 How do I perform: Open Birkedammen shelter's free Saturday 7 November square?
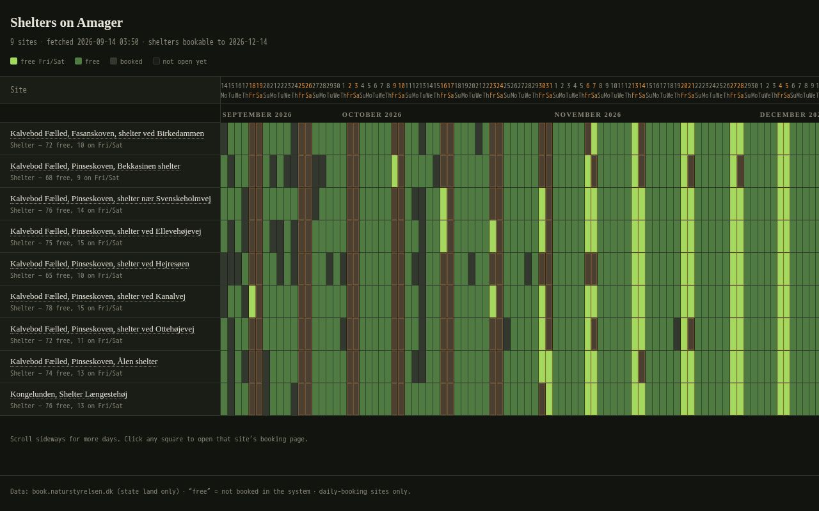[594, 139]
